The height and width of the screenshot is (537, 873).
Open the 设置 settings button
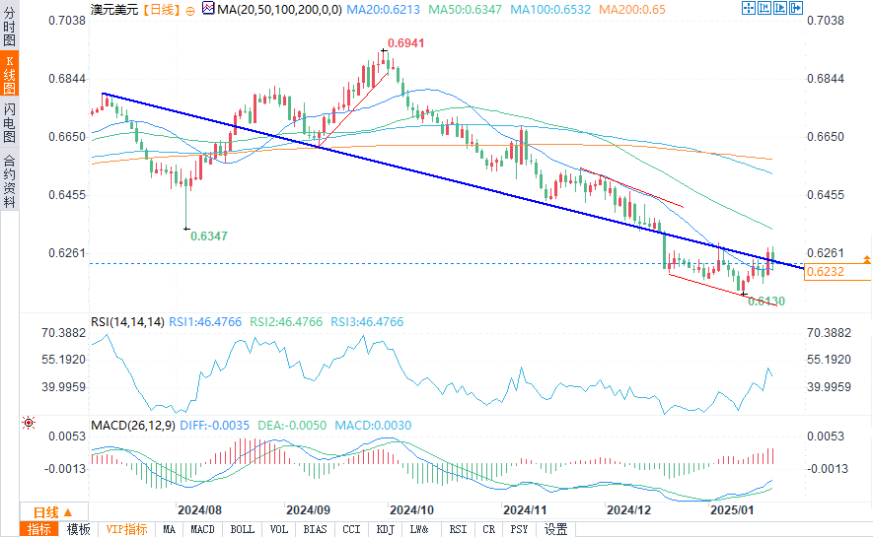click(555, 529)
